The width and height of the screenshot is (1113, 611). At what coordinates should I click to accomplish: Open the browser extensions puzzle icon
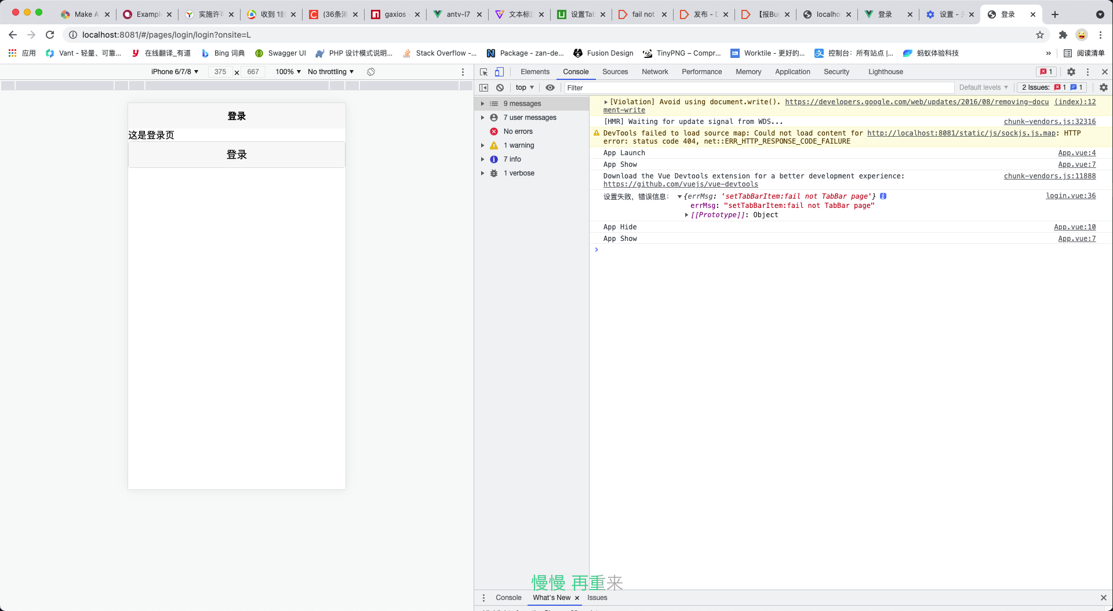tap(1063, 35)
